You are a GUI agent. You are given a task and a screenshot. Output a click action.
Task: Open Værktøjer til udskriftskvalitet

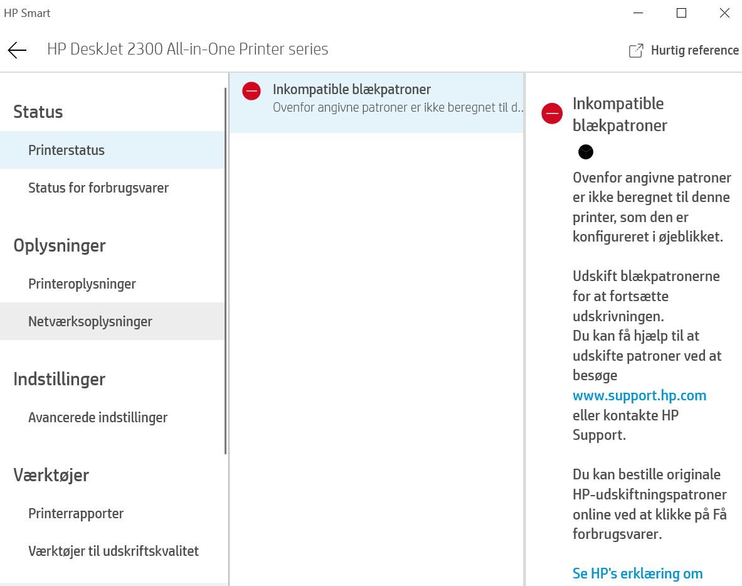click(114, 551)
